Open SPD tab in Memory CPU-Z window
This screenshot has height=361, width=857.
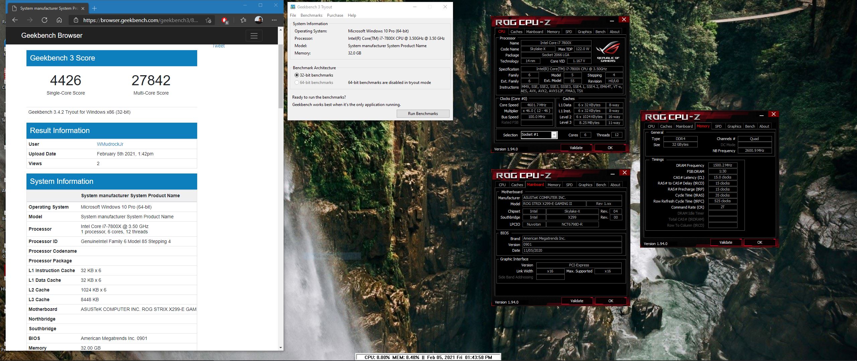718,126
